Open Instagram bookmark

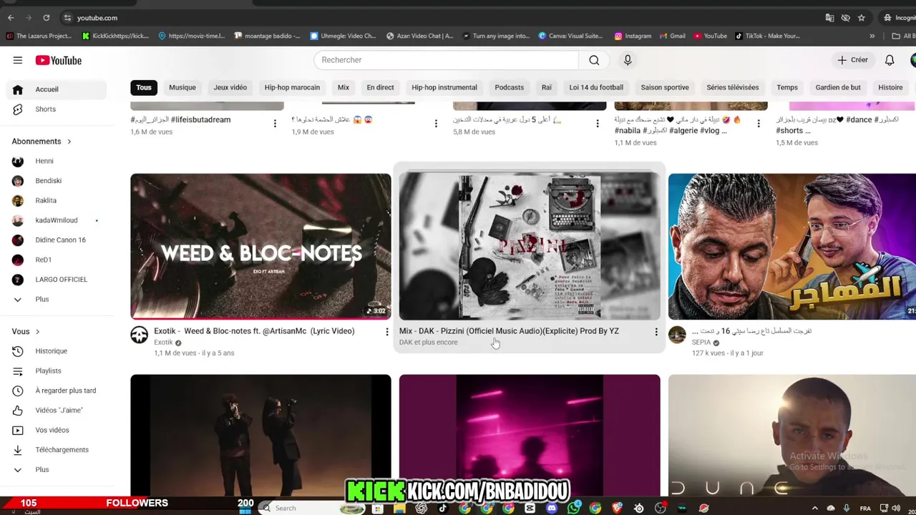pyautogui.click(x=633, y=36)
